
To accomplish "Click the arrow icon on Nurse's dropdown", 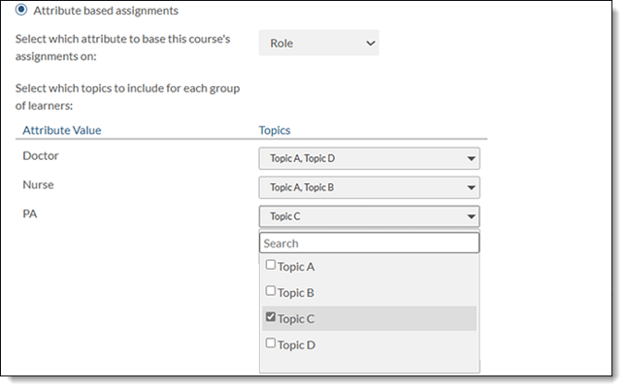I will 471,188.
